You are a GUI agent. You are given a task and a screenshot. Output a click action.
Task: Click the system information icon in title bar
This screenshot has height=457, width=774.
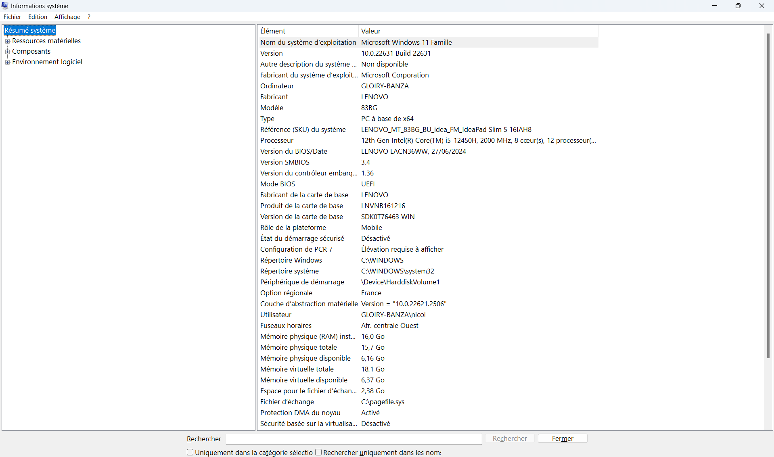(5, 6)
